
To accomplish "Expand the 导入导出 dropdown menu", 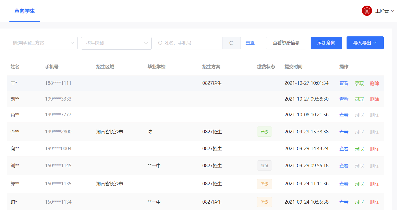I will coord(365,43).
